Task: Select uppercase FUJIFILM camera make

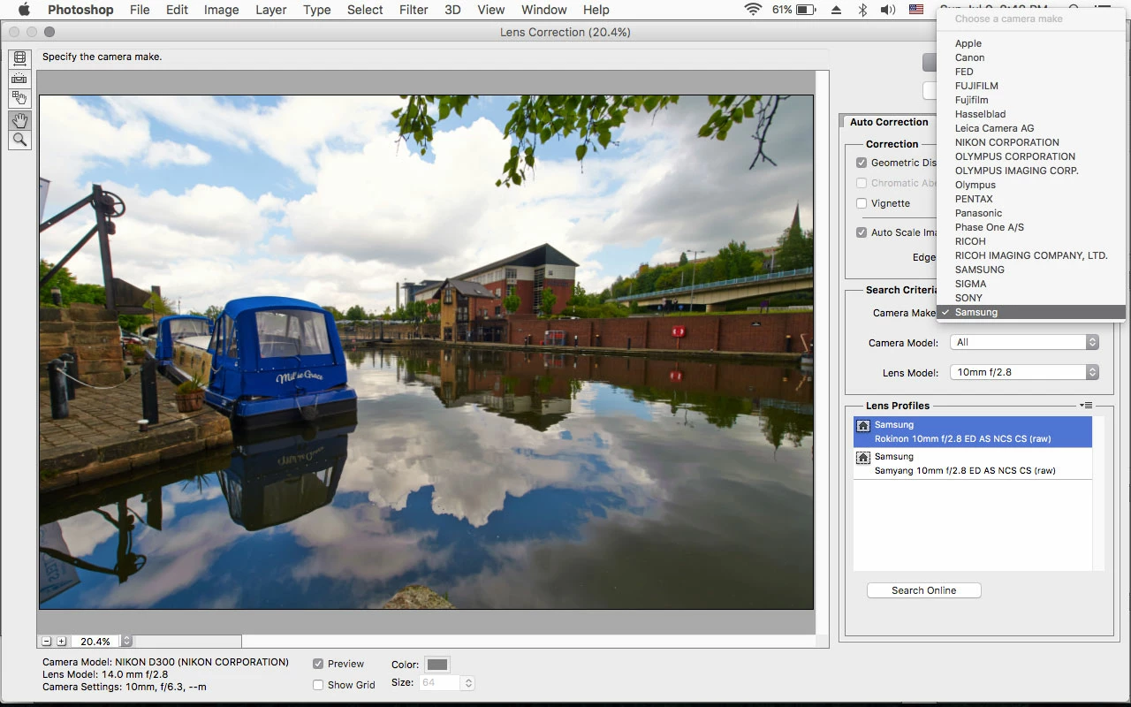Action: click(x=1031, y=86)
